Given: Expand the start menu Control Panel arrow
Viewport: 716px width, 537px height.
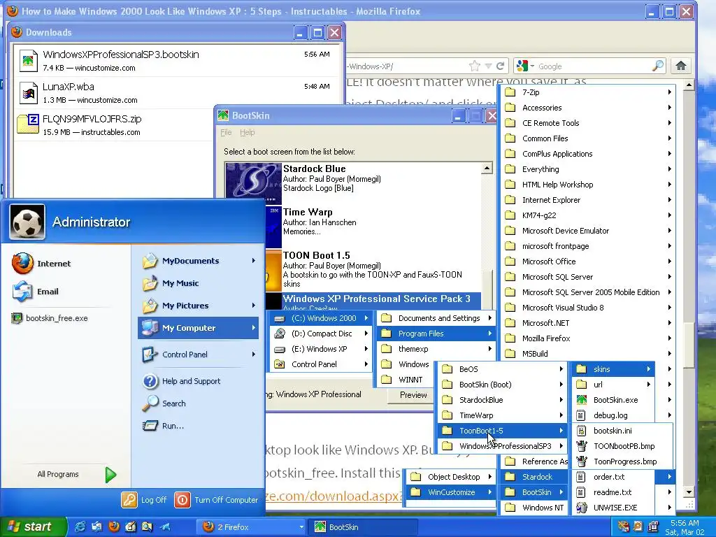Looking at the screenshot, I should [x=253, y=355].
